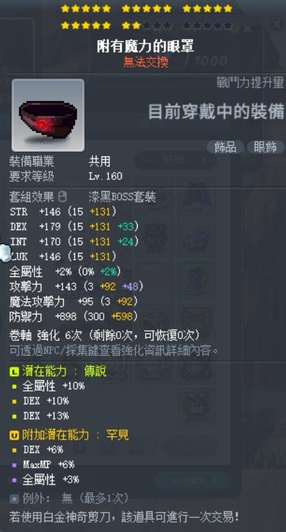Click the 例外 square icon at bottom
This screenshot has width=286, height=532.
pos(14,499)
